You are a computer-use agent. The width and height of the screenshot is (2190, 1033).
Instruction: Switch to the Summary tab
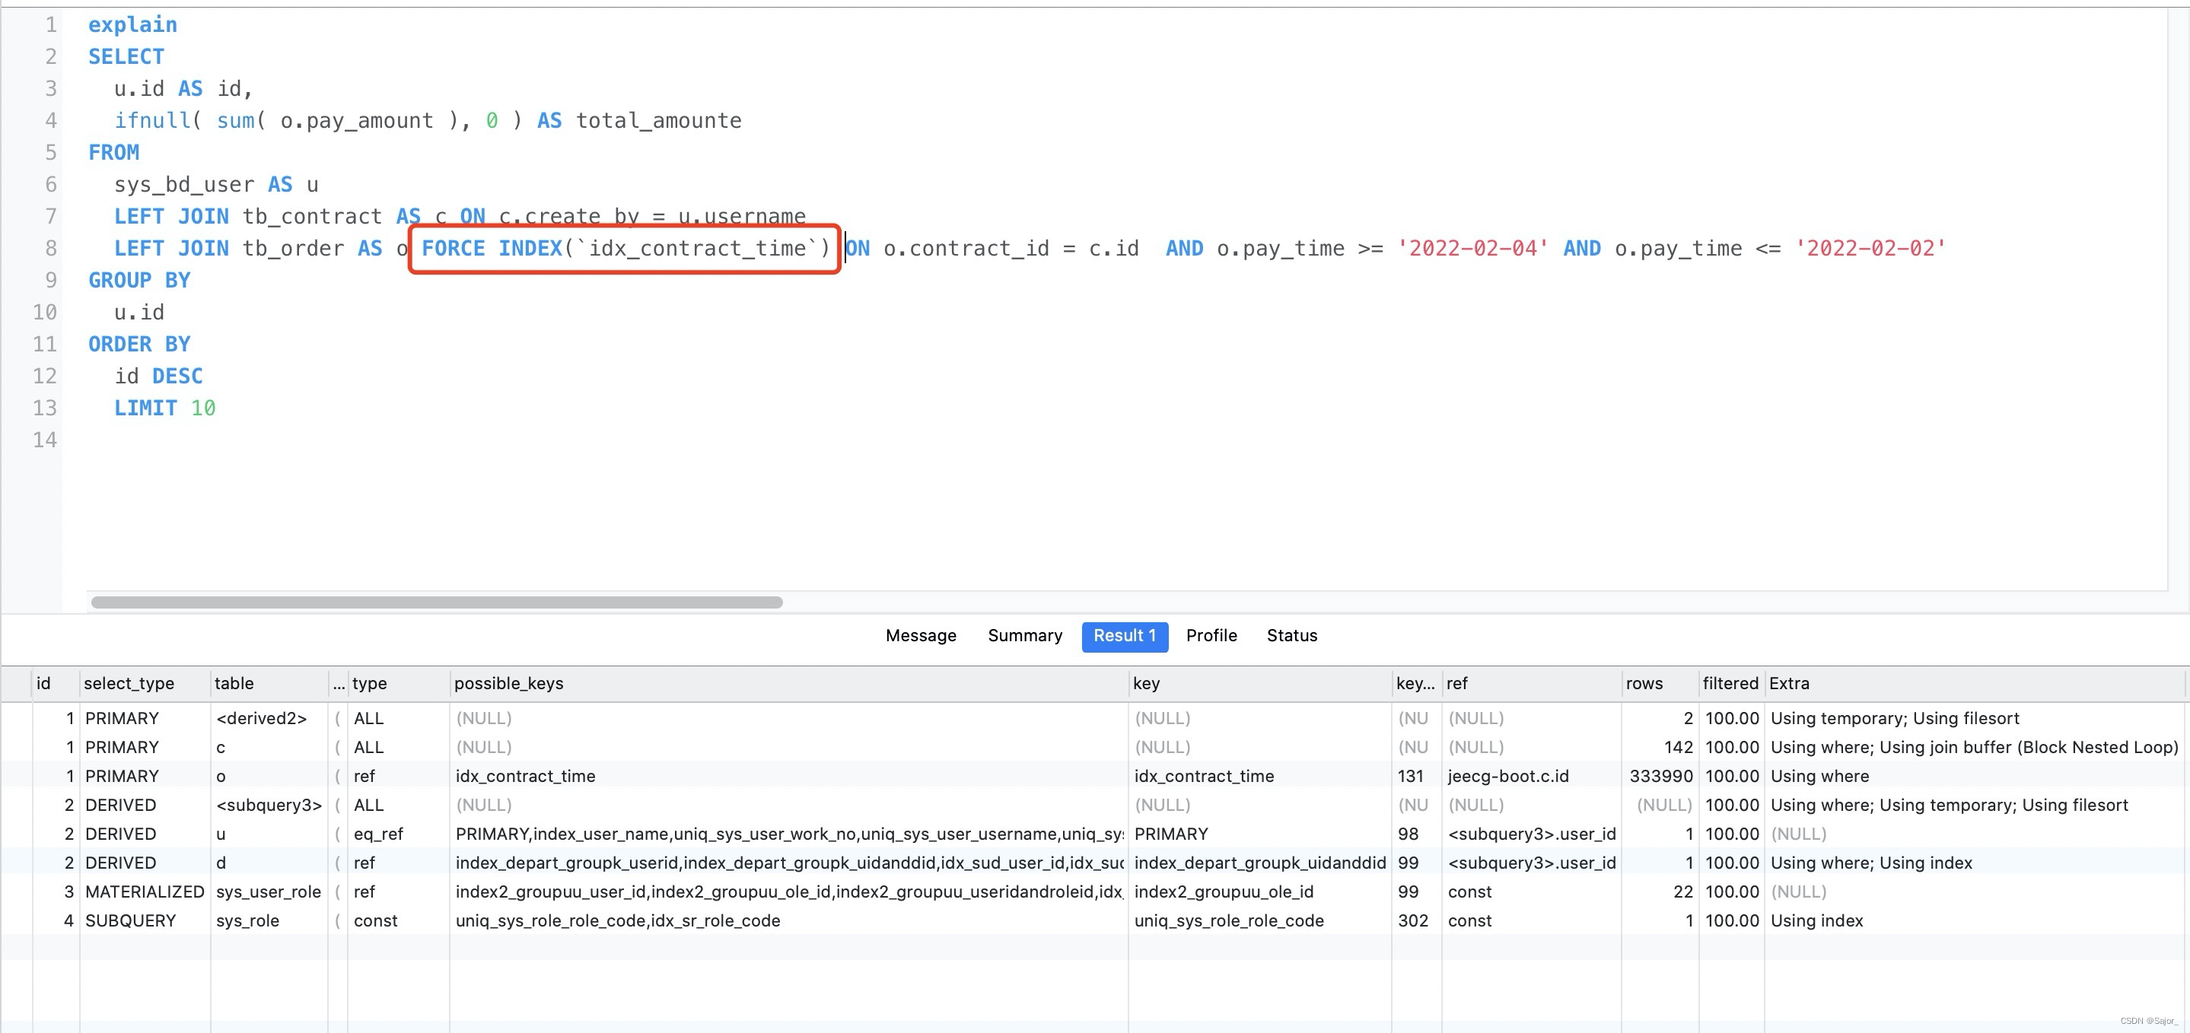(1024, 636)
